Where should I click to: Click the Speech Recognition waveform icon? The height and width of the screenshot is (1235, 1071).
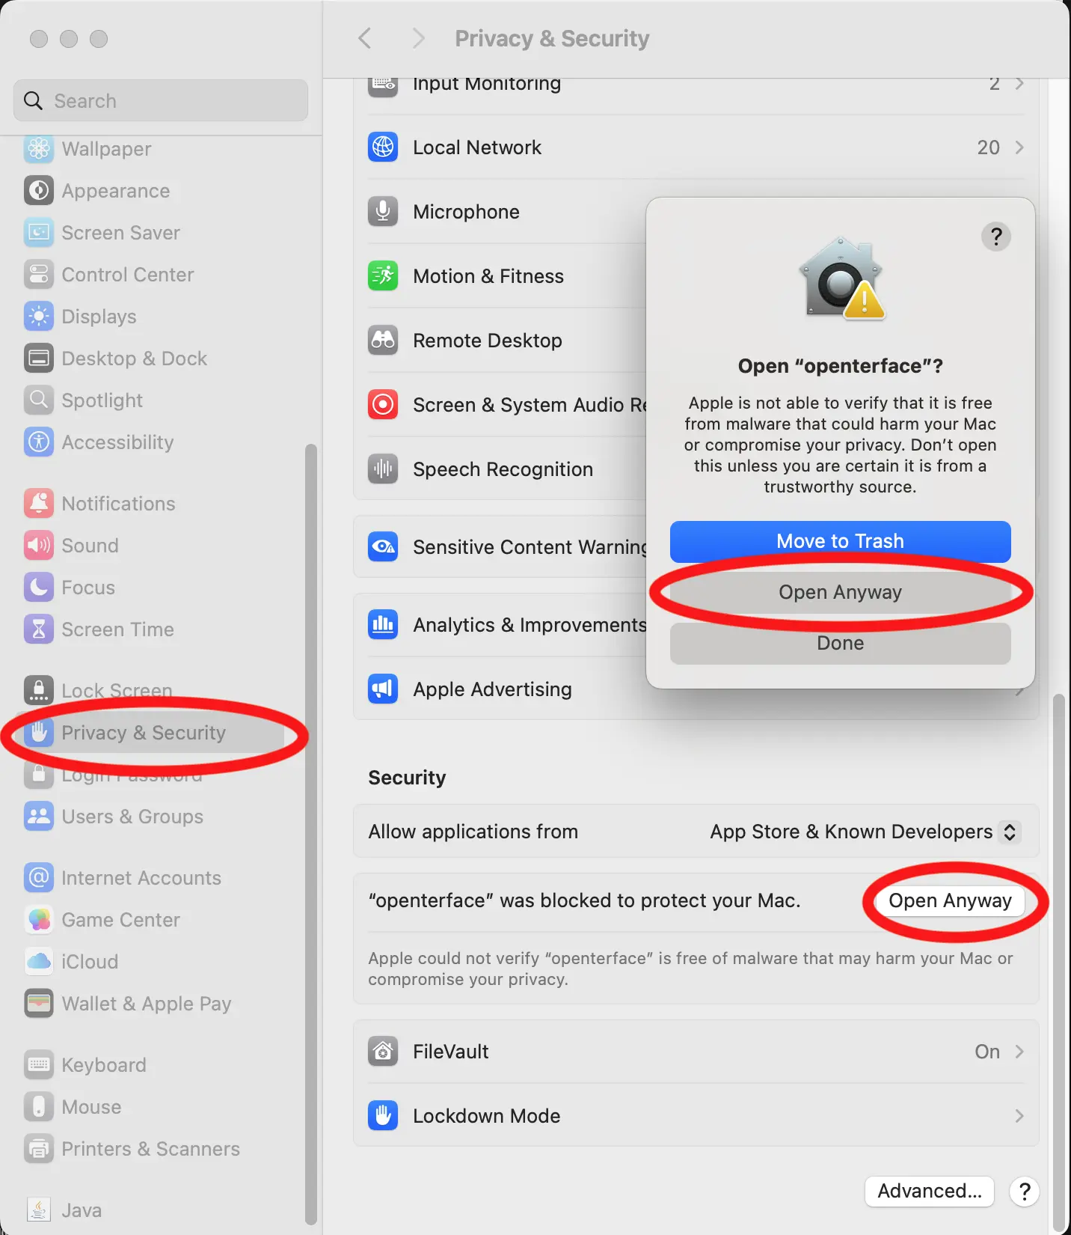[383, 469]
